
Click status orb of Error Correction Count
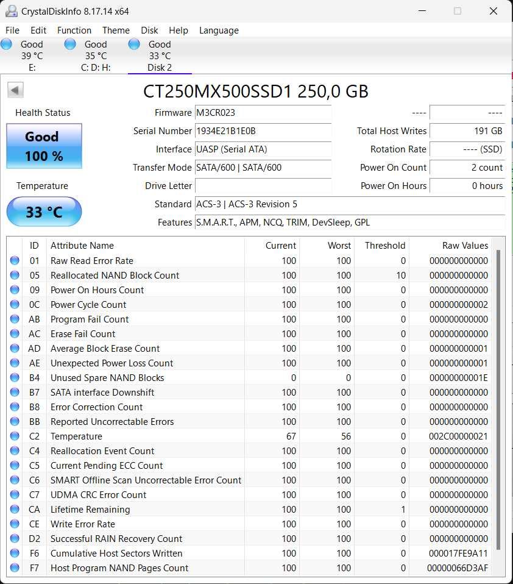coord(15,407)
